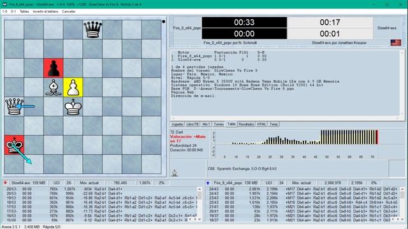Image resolution: width=408 pixels, height=229 pixels.
Task: Click the Fire_8_x64_popc 138 MB engine name header
Action: [x=235, y=183]
